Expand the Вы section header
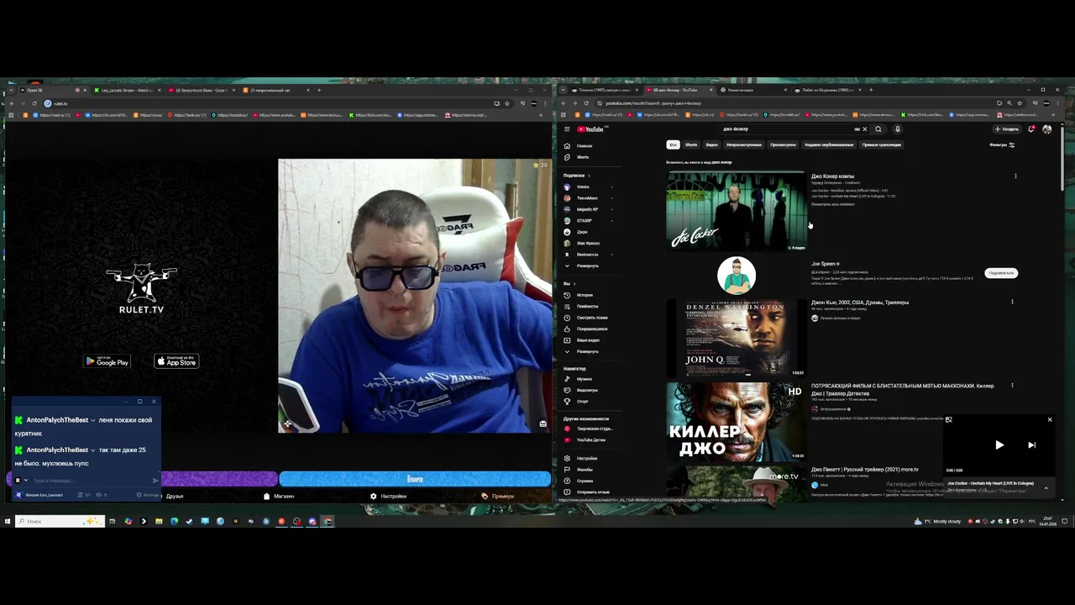The image size is (1075, 605). click(569, 284)
